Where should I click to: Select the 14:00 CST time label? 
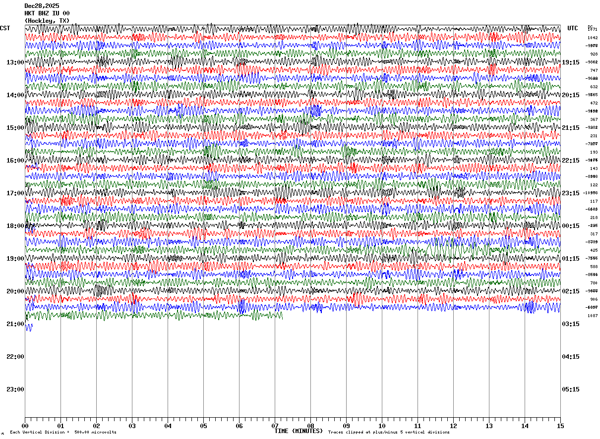[15, 95]
